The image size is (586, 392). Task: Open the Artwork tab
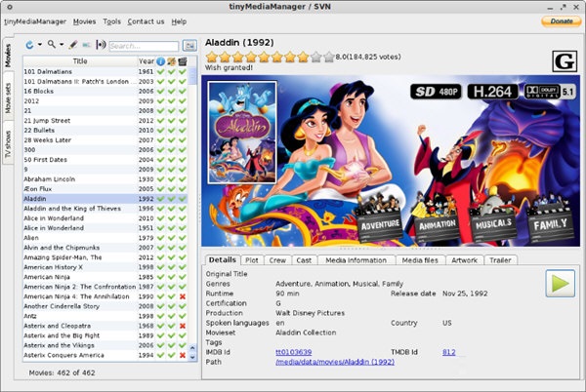pyautogui.click(x=465, y=260)
